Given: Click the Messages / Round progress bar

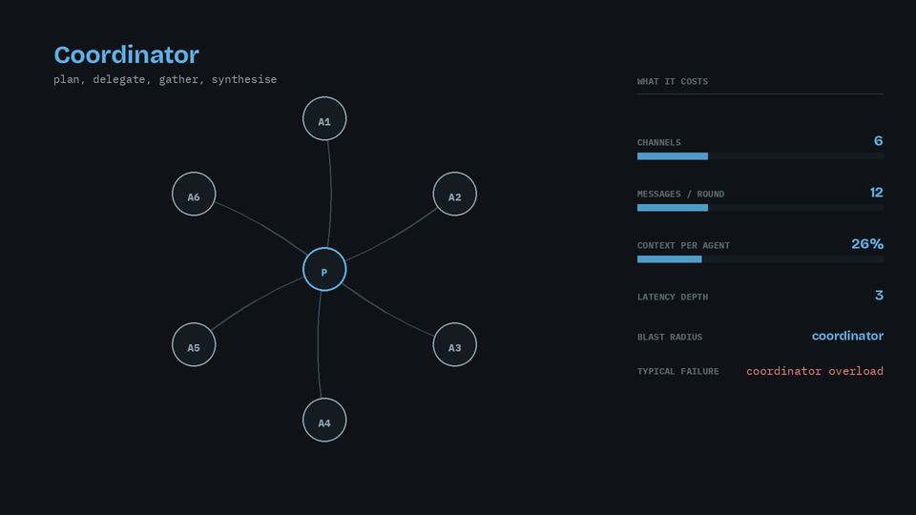Looking at the screenshot, I should coord(760,207).
